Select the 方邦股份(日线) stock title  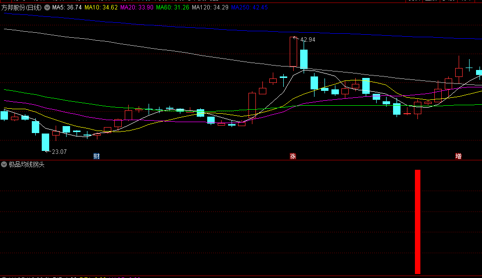21,7
